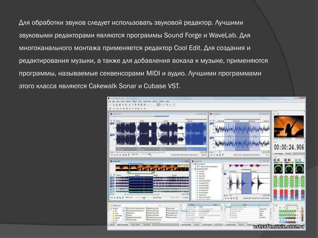Click Track 4 region in CD-Mix window
The image size is (318, 238).
196,149
